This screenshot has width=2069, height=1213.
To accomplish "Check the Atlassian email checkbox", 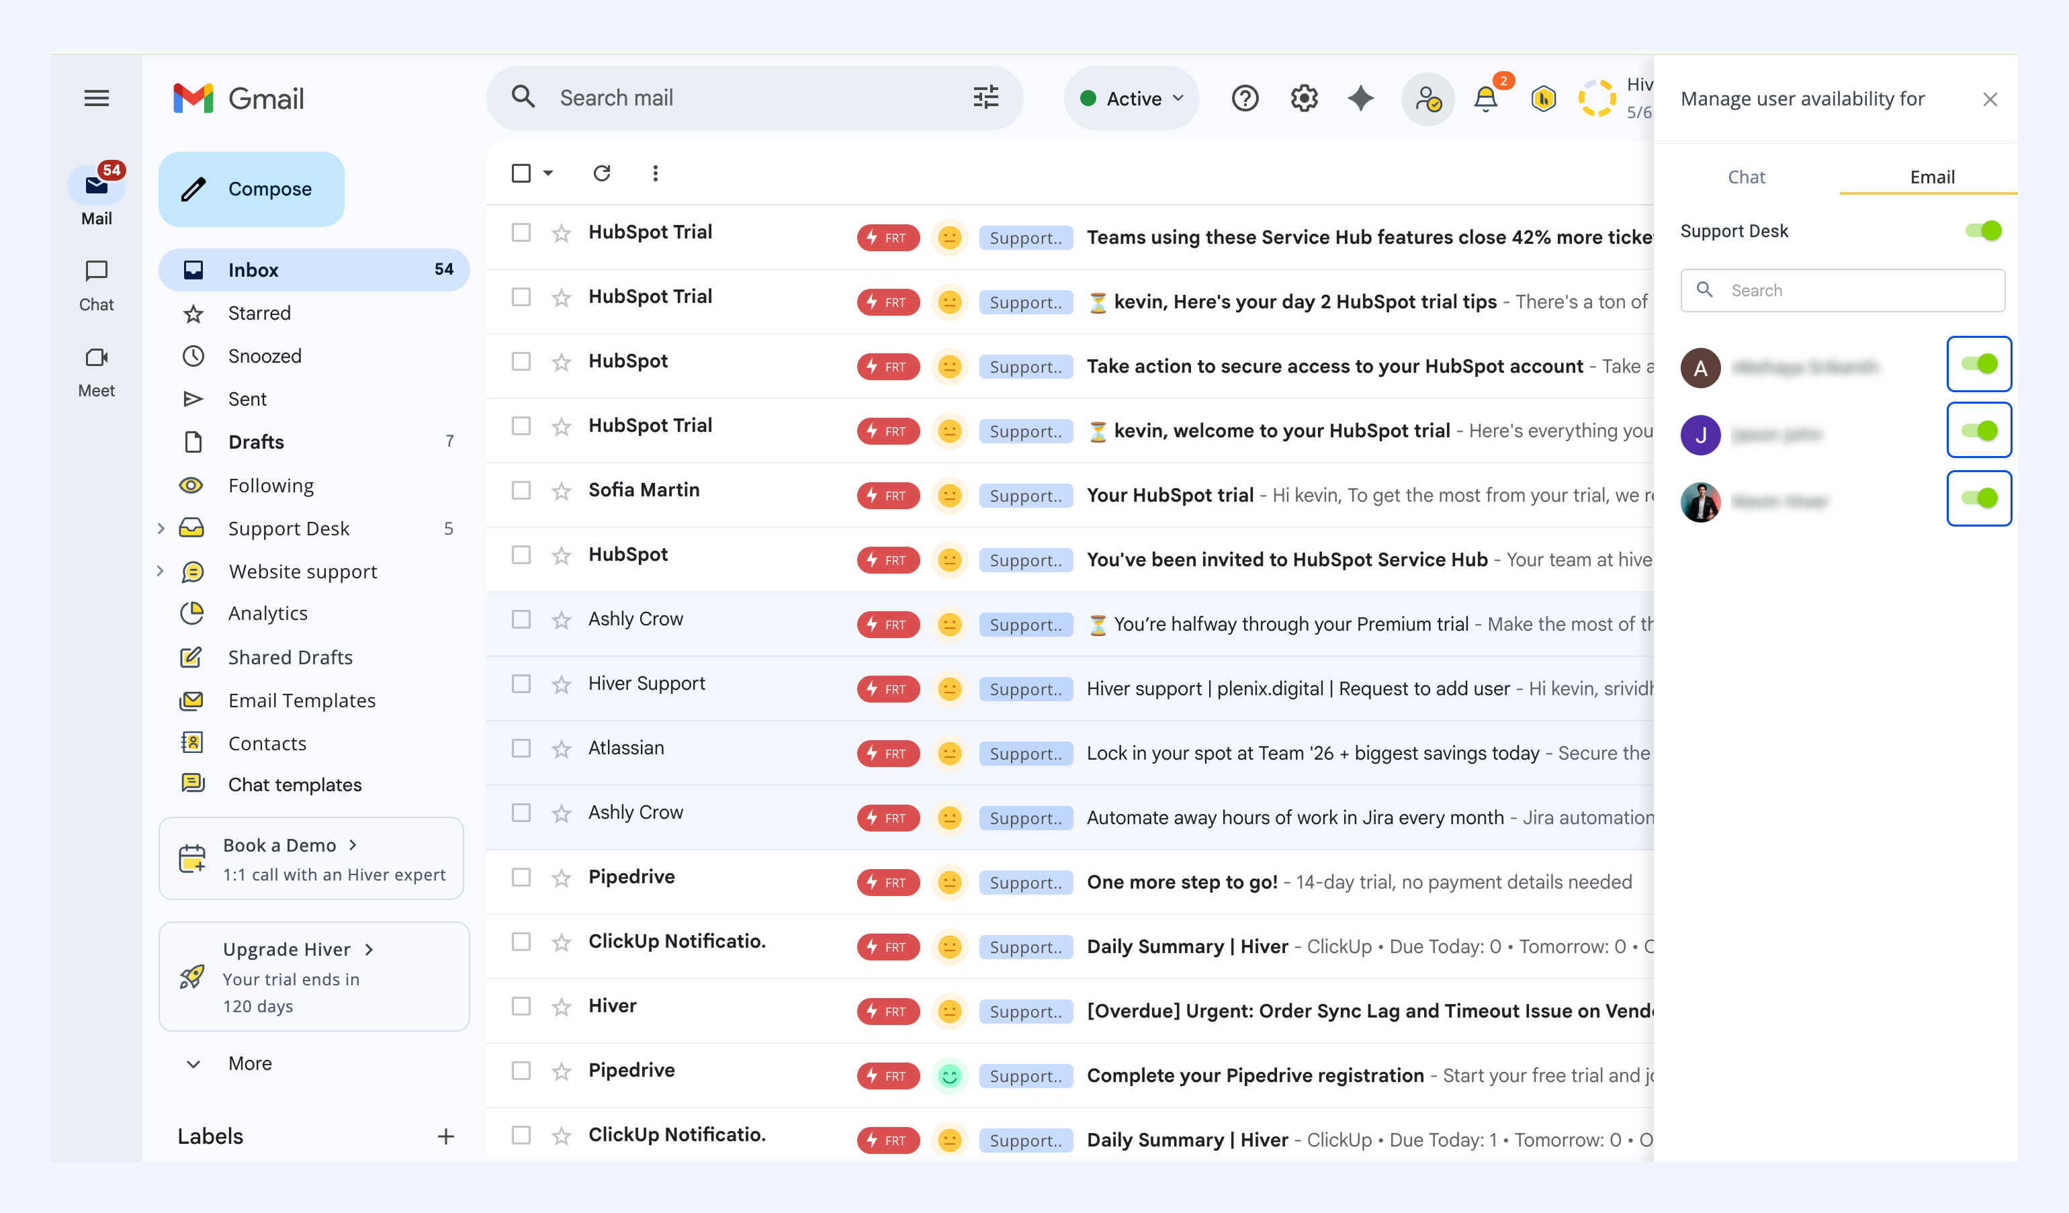I will pos(521,748).
